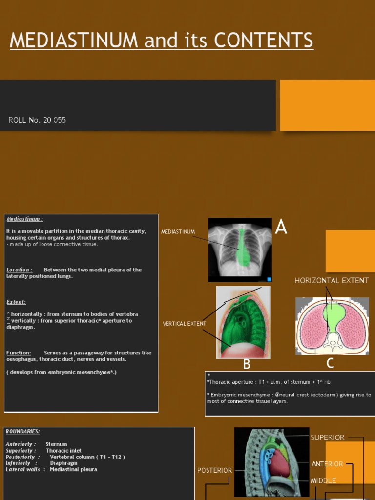Click the 'Location :' heading
This screenshot has width=375, height=500.
click(20, 270)
